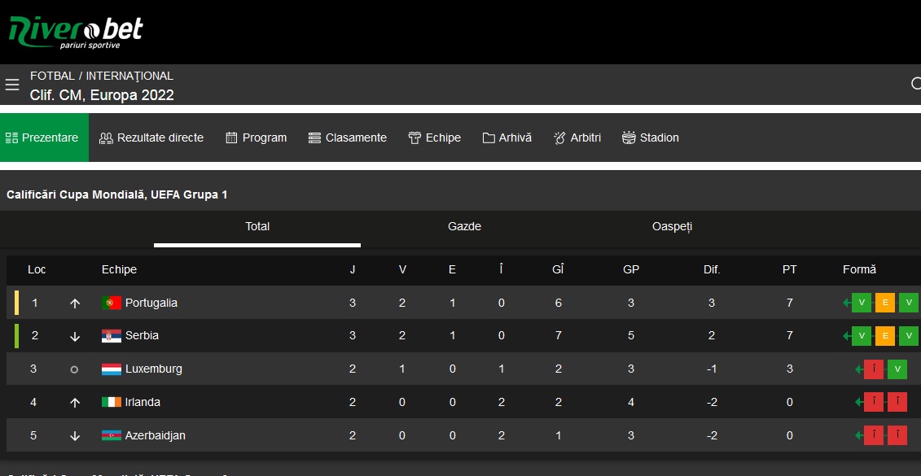This screenshot has width=921, height=476.
Task: Switch to the Oaspeți standings tab
Action: [x=672, y=226]
